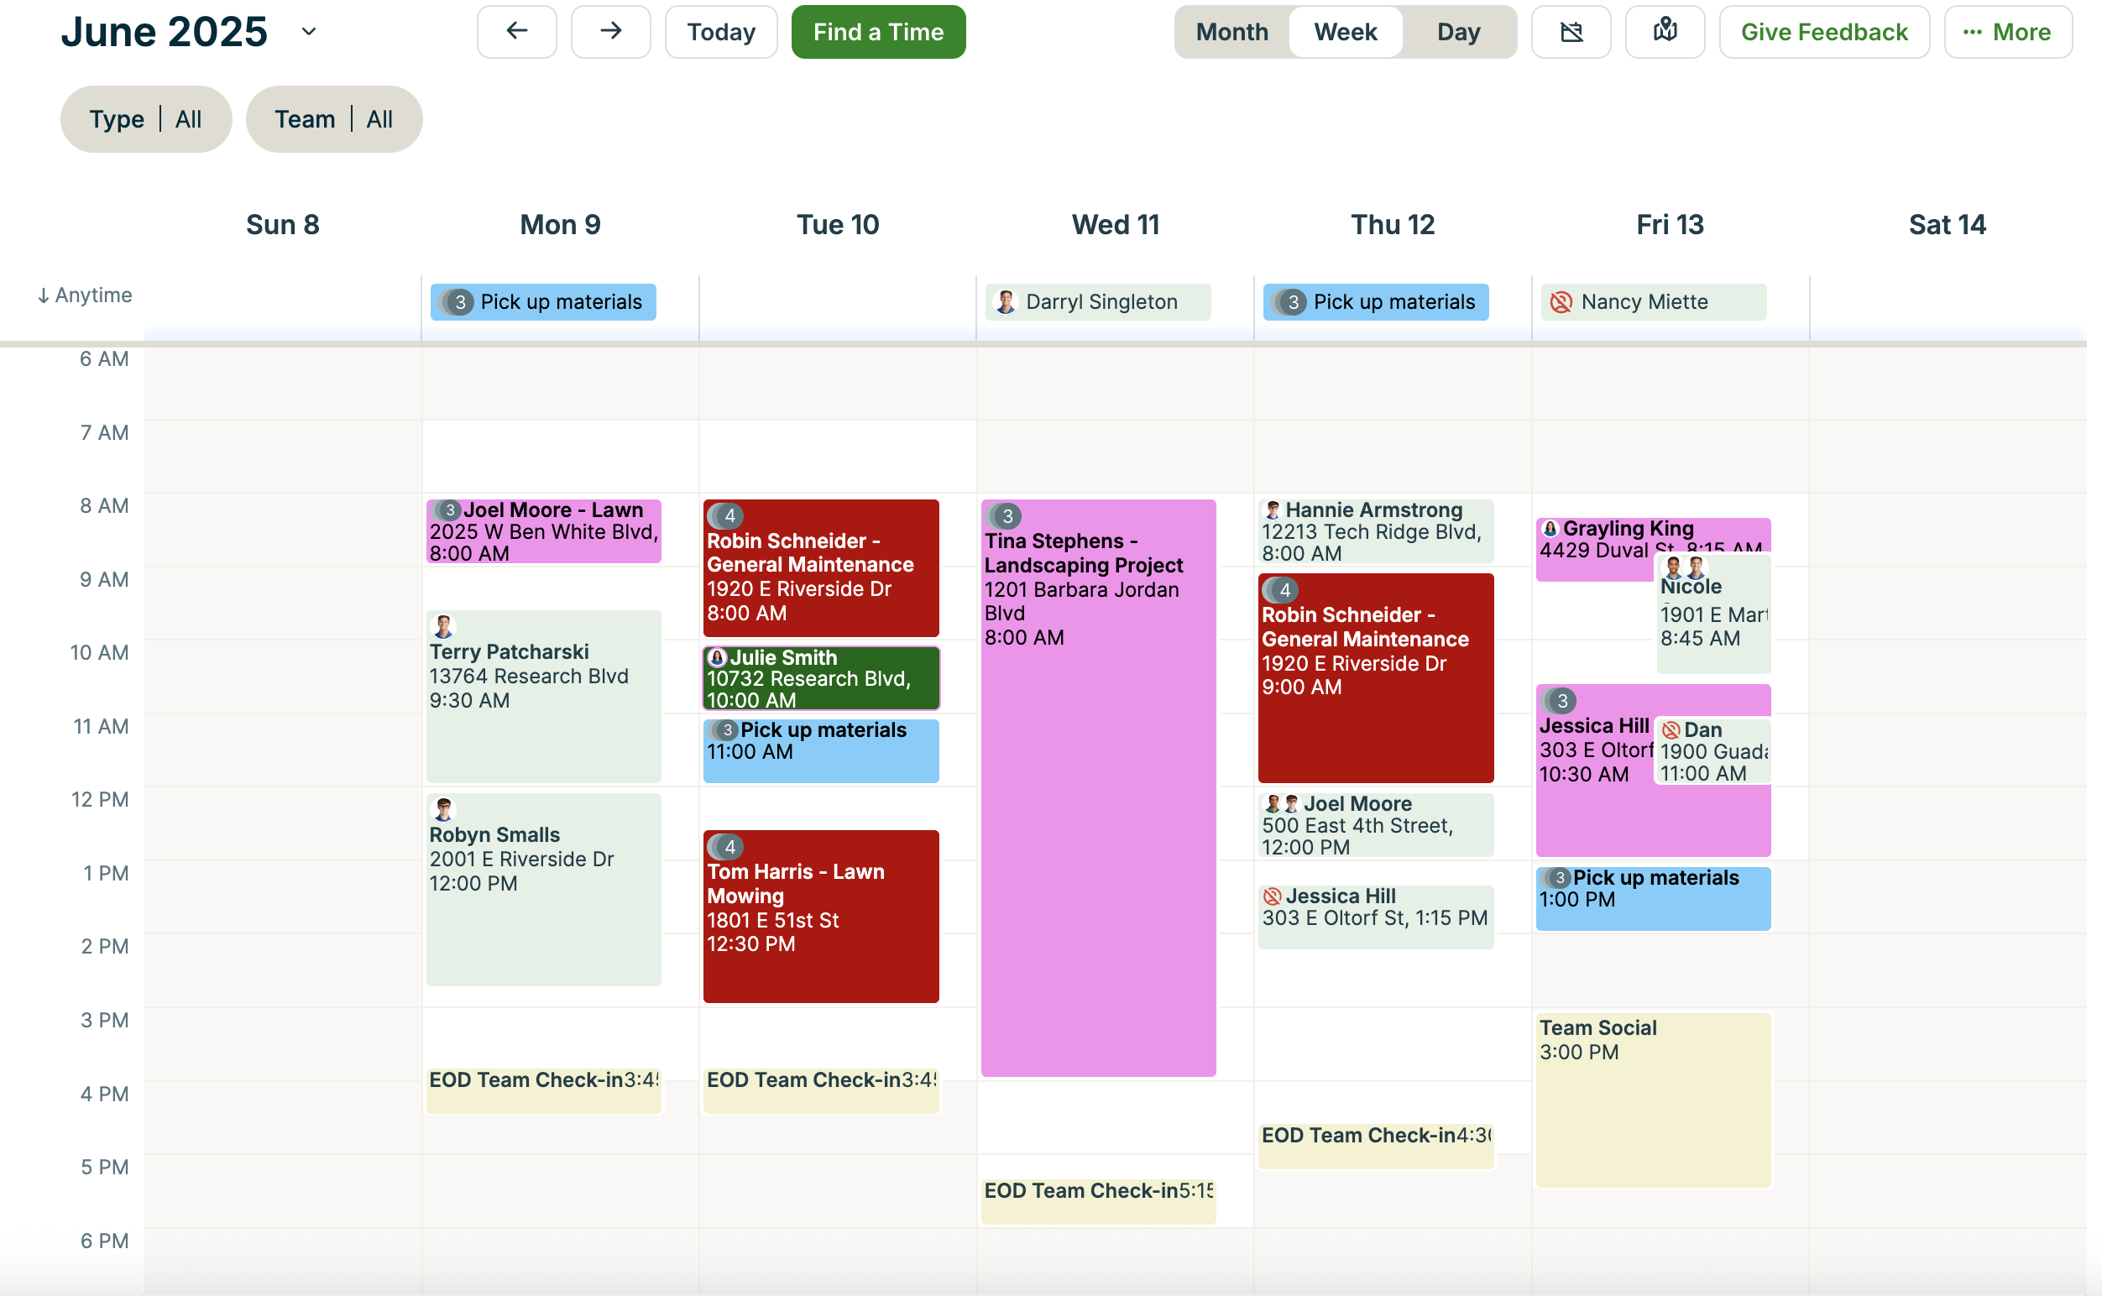Select the Week view toggle

1345,32
